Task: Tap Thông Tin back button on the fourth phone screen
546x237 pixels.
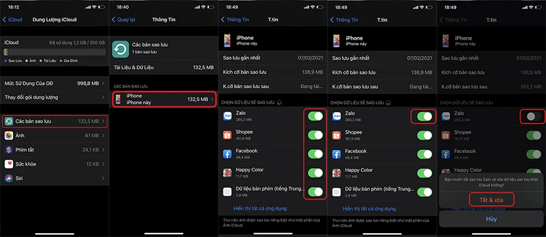Action: tap(344, 20)
